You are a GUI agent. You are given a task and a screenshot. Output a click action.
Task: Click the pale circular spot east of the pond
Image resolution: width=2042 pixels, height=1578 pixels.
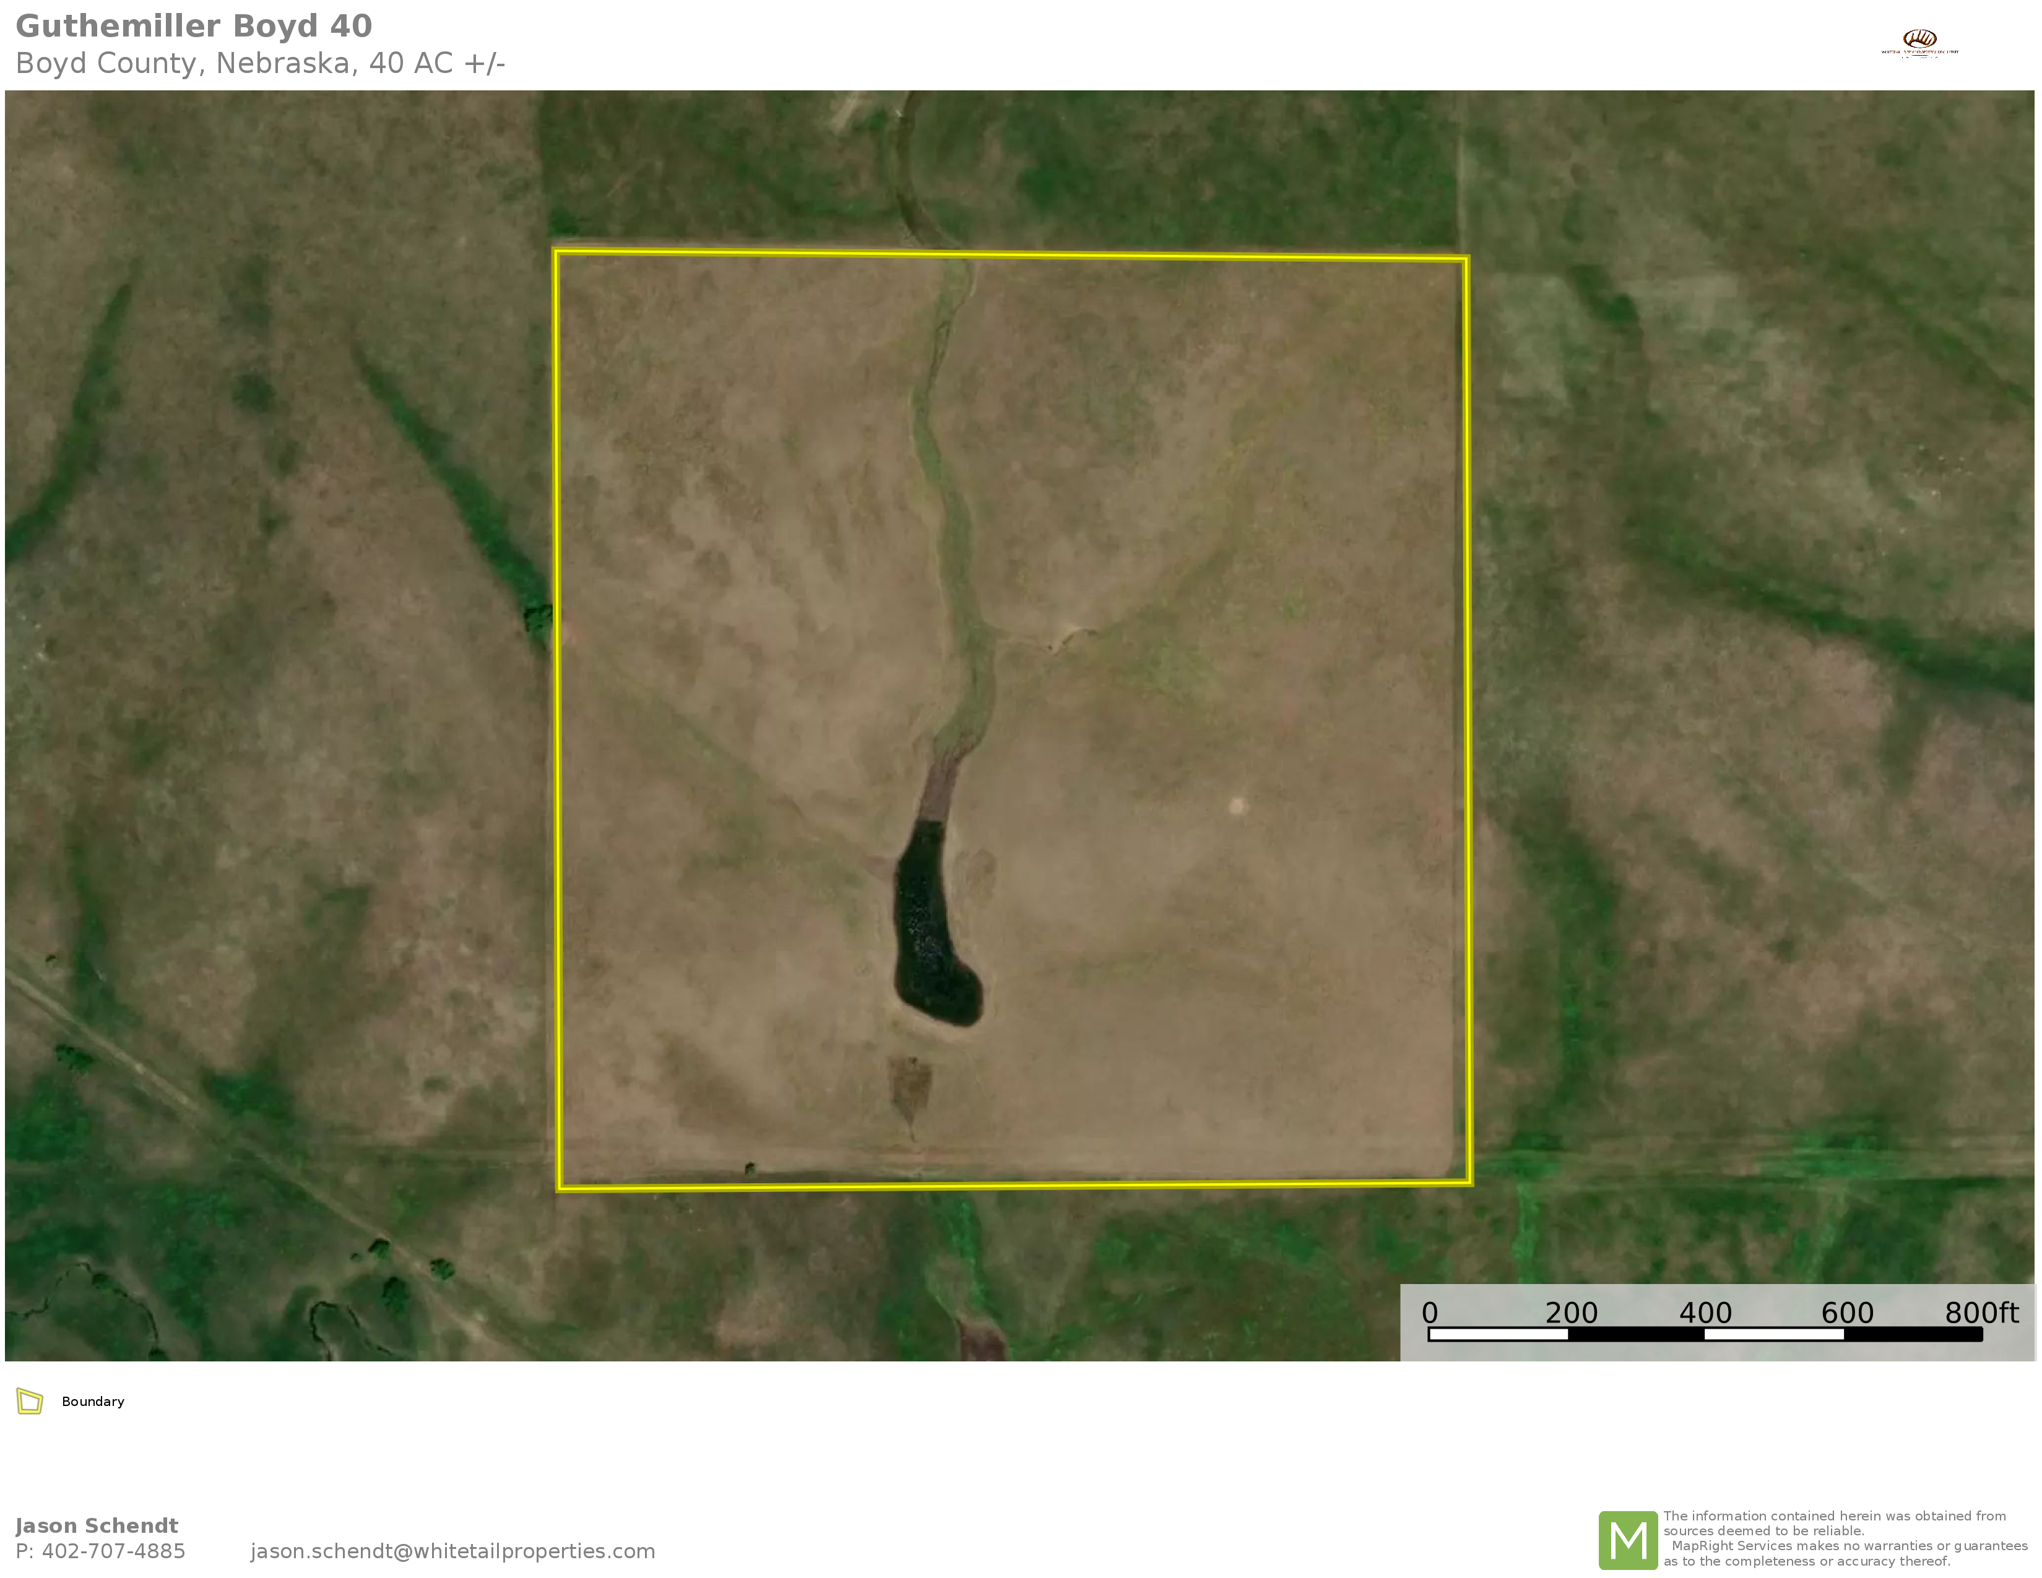coord(1237,805)
